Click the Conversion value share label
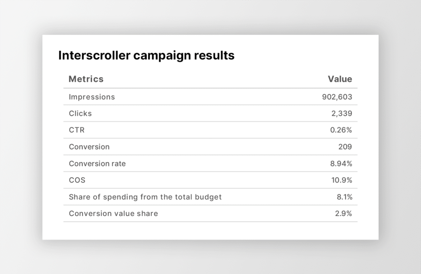421x274 pixels. pyautogui.click(x=113, y=214)
